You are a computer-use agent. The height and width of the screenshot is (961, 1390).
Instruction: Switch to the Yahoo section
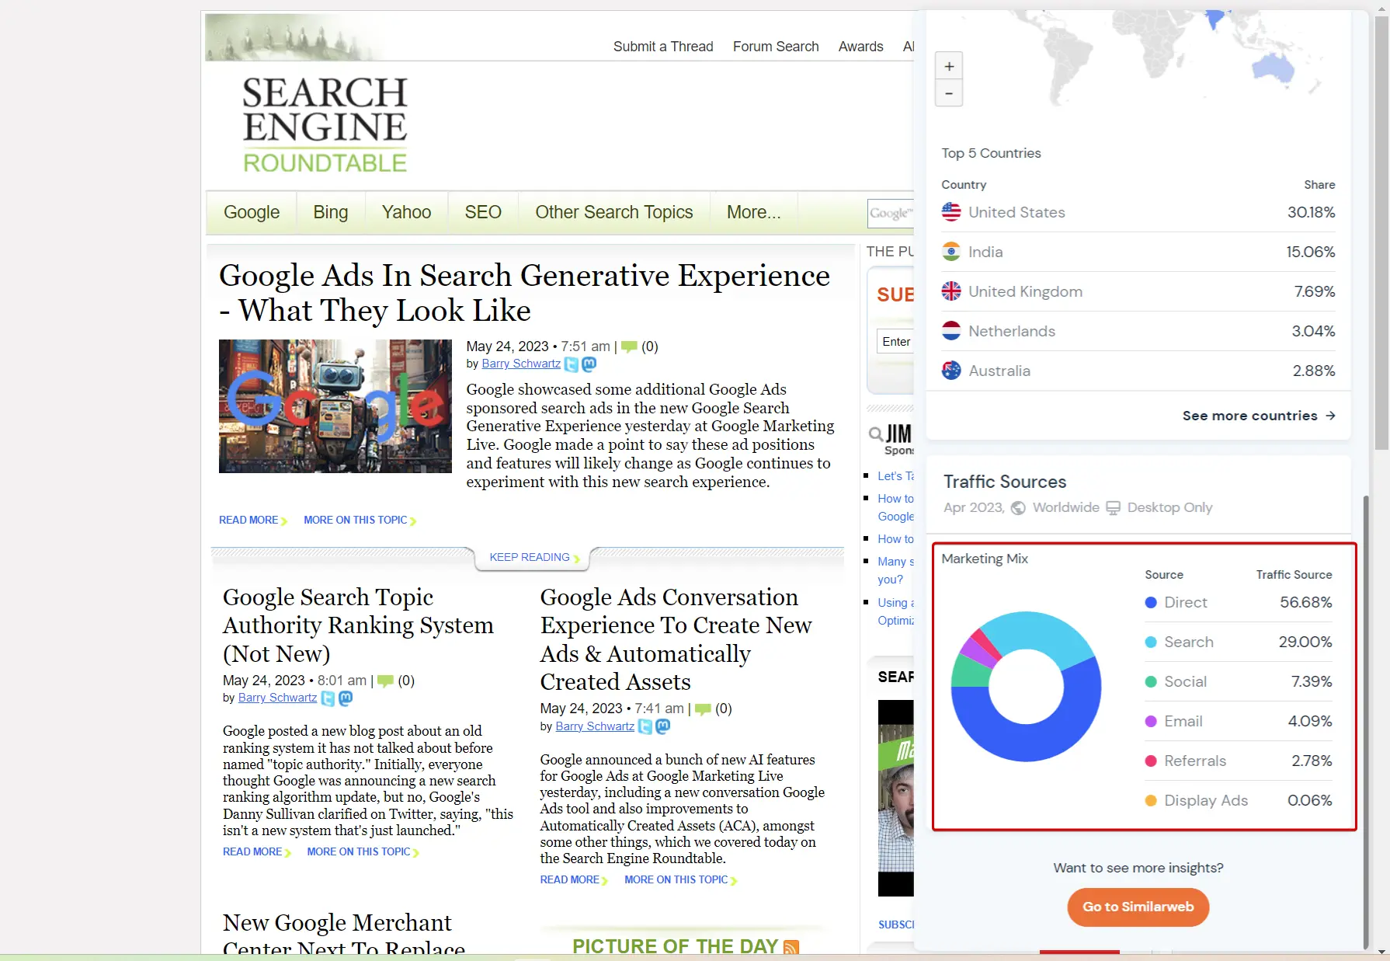click(406, 212)
